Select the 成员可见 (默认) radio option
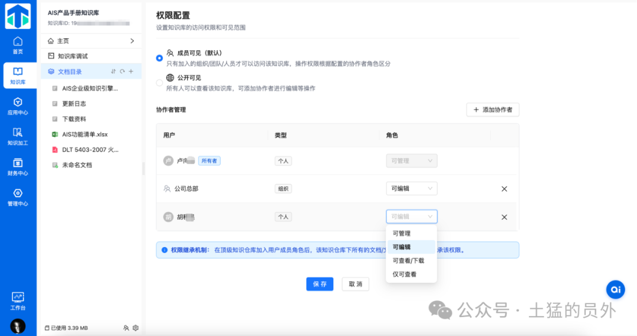Screen dimensions: 637x336 [x=160, y=58]
